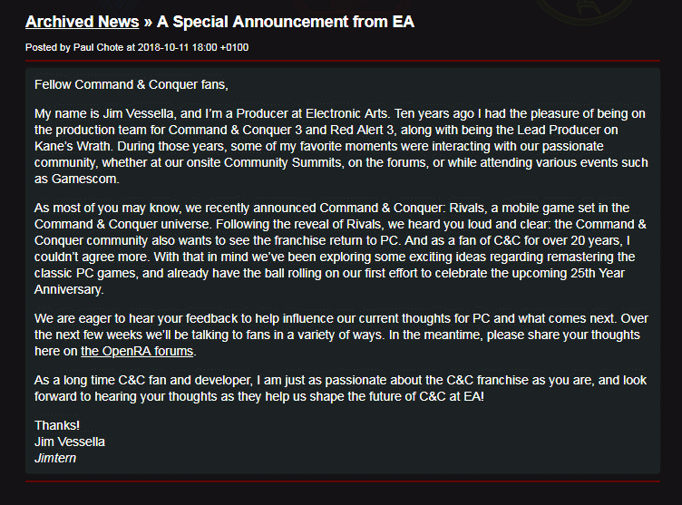Screen dimensions: 682x505
Task: Follow the OpenRA forums link
Action: point(137,352)
